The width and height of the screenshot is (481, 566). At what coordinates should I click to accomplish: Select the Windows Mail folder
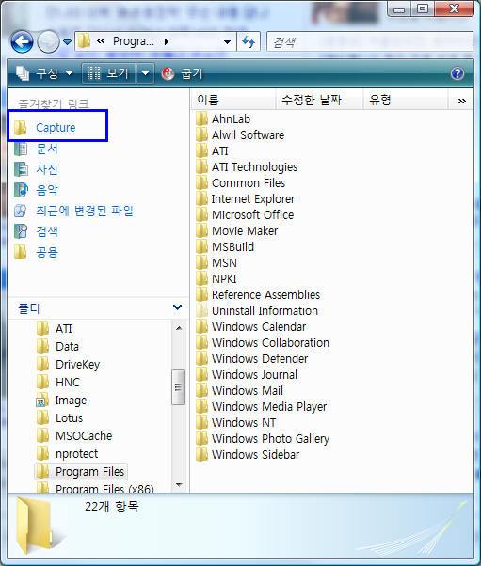point(240,390)
